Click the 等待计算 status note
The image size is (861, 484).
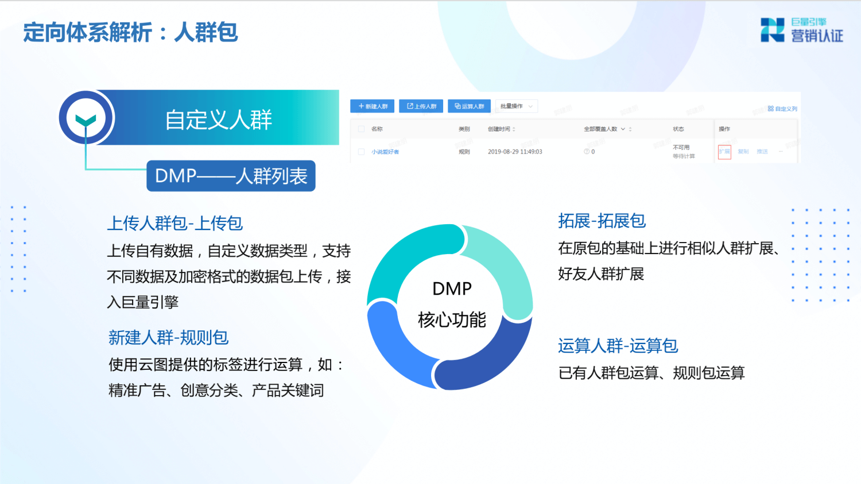pos(684,156)
